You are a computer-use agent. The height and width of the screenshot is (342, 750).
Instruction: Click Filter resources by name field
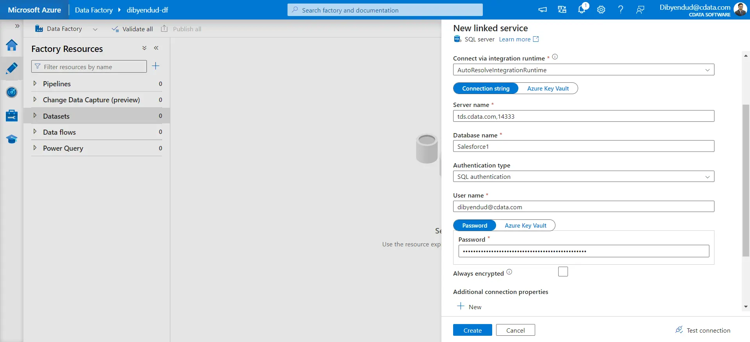pos(89,67)
